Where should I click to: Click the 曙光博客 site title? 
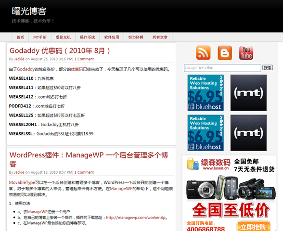pyautogui.click(x=29, y=11)
